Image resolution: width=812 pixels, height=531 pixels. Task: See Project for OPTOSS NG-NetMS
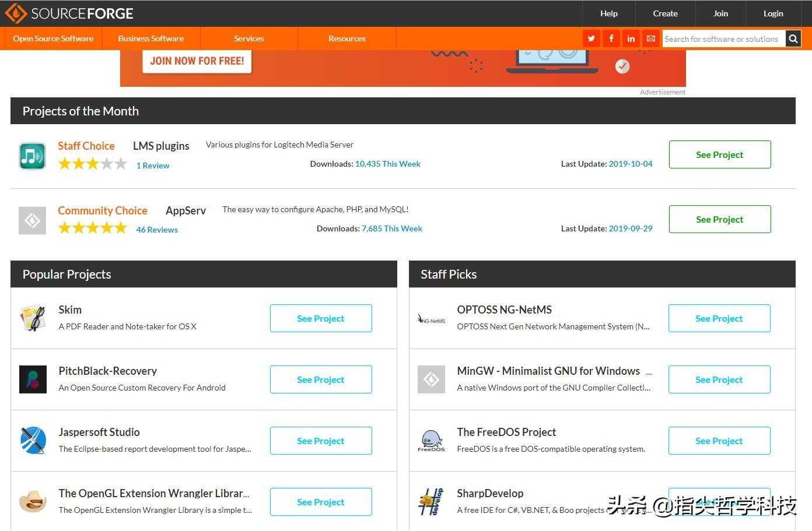[x=719, y=318]
